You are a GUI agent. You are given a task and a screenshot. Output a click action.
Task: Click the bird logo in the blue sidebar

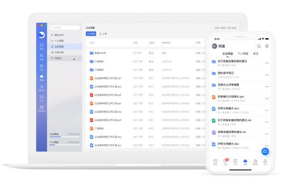pos(42,35)
